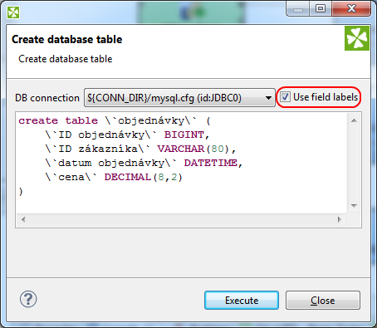Click the Execute button
Image resolution: width=377 pixels, height=328 pixels.
point(242,300)
